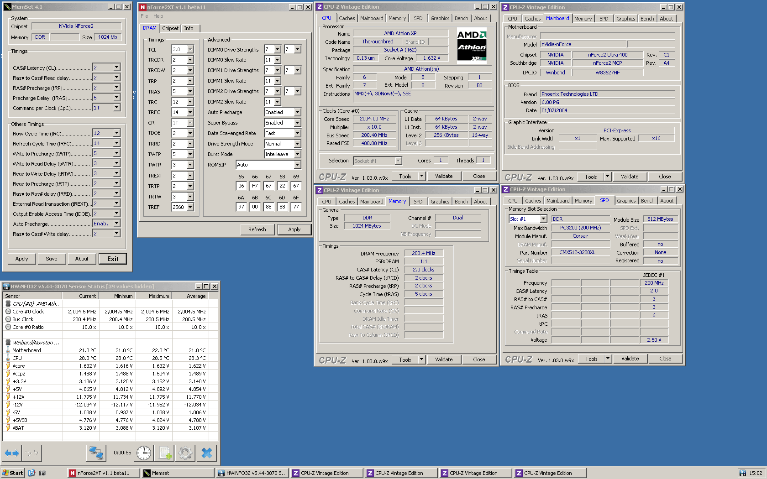Click clock icon beside Bus Clock row
The width and height of the screenshot is (767, 479).
click(x=8, y=319)
